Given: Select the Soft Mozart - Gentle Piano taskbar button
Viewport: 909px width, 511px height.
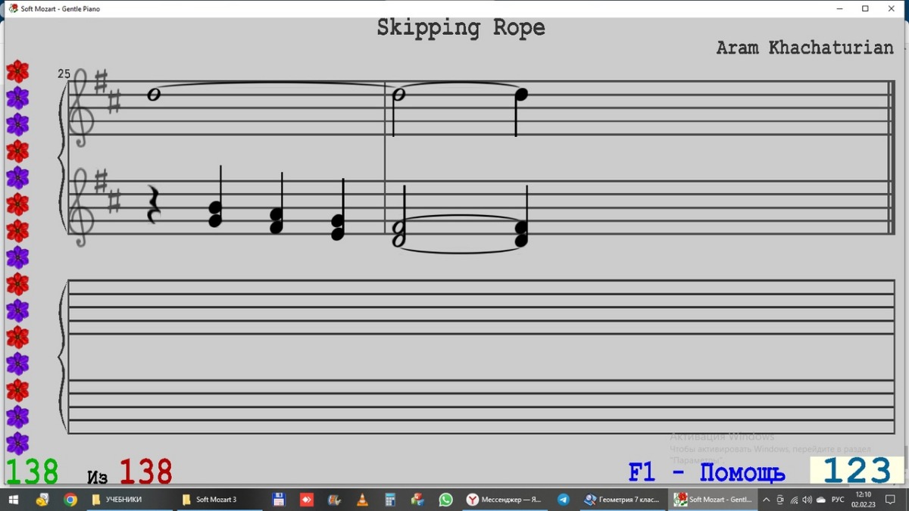Looking at the screenshot, I should pyautogui.click(x=714, y=500).
